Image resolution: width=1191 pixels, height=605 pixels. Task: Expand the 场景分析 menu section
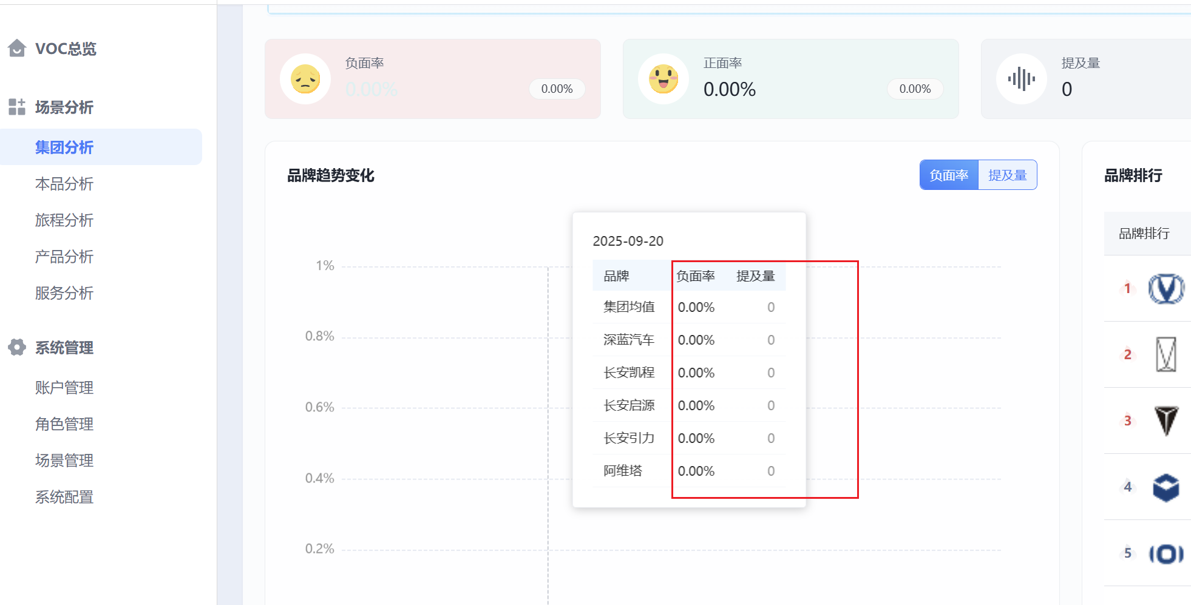[64, 107]
